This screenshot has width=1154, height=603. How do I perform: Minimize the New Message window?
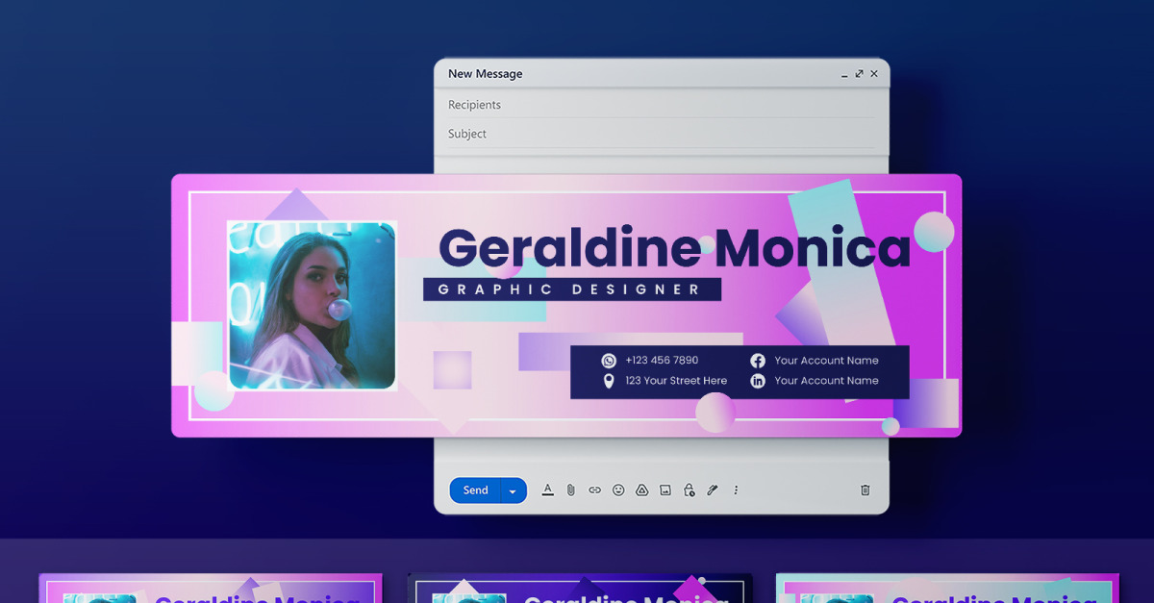843,73
